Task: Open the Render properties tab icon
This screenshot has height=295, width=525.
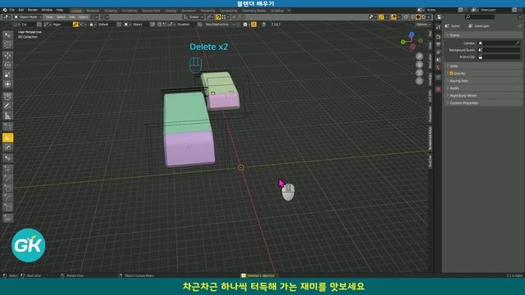Action: point(438,36)
